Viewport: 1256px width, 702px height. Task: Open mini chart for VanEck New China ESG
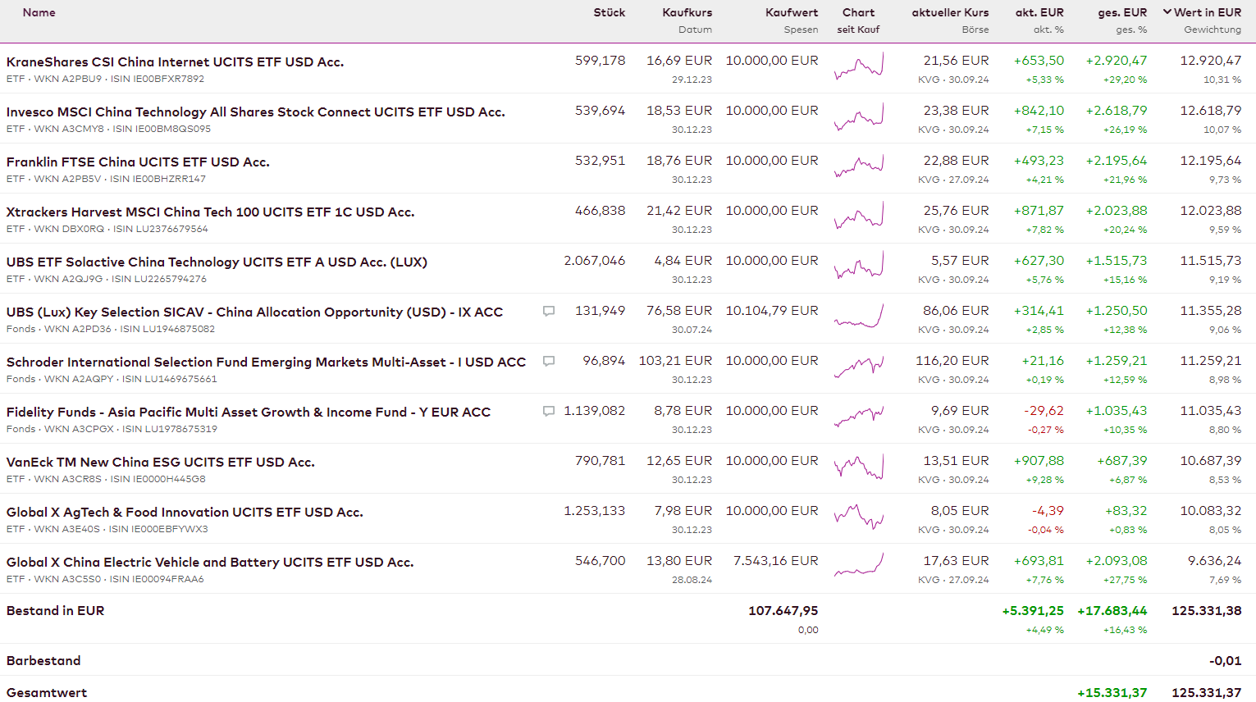[x=859, y=467]
